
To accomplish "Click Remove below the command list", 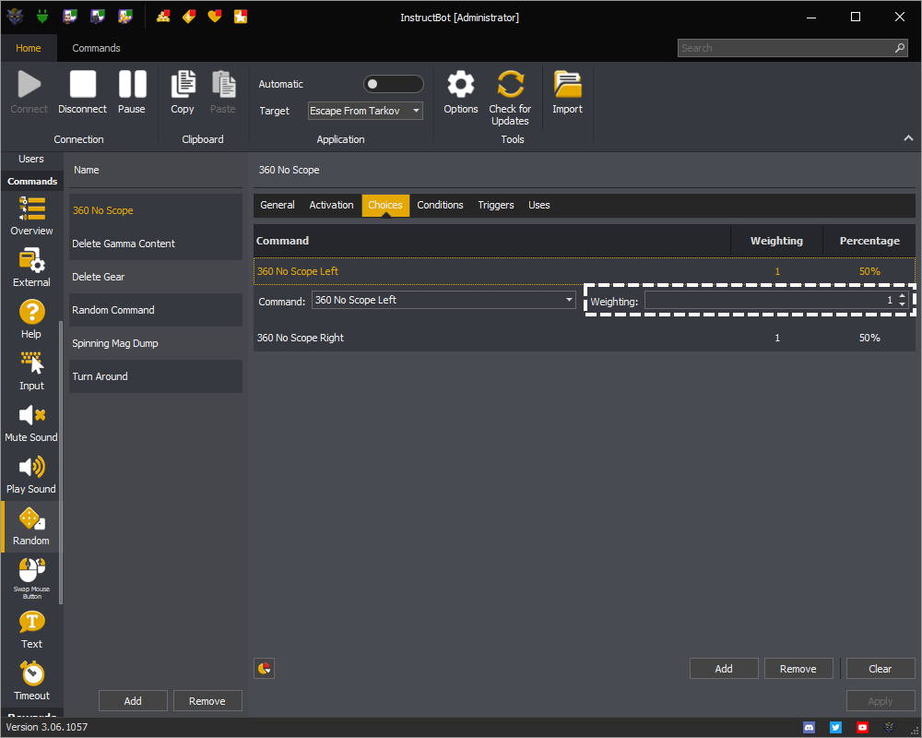I will coord(207,701).
